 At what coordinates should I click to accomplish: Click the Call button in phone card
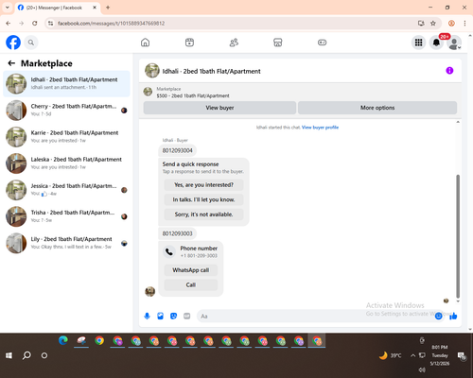[x=191, y=284]
